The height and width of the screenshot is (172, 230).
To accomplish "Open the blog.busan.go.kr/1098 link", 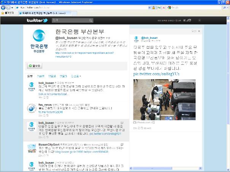I will (x=69, y=152).
